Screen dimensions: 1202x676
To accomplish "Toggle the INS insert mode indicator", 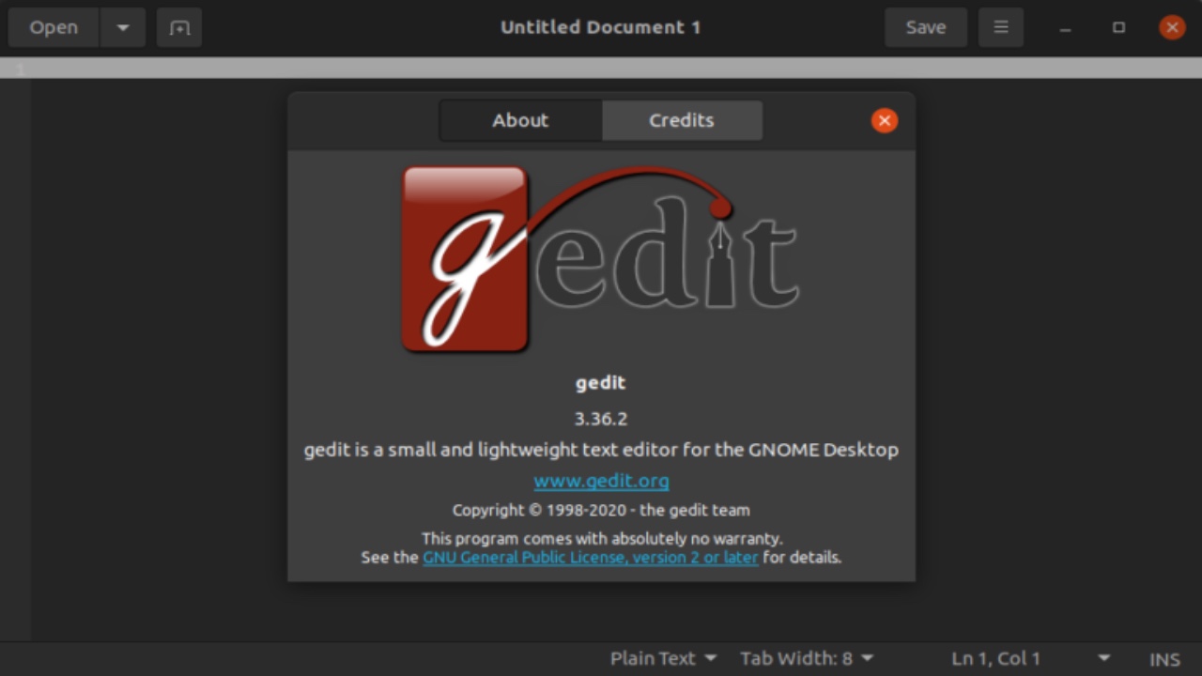I will point(1164,659).
